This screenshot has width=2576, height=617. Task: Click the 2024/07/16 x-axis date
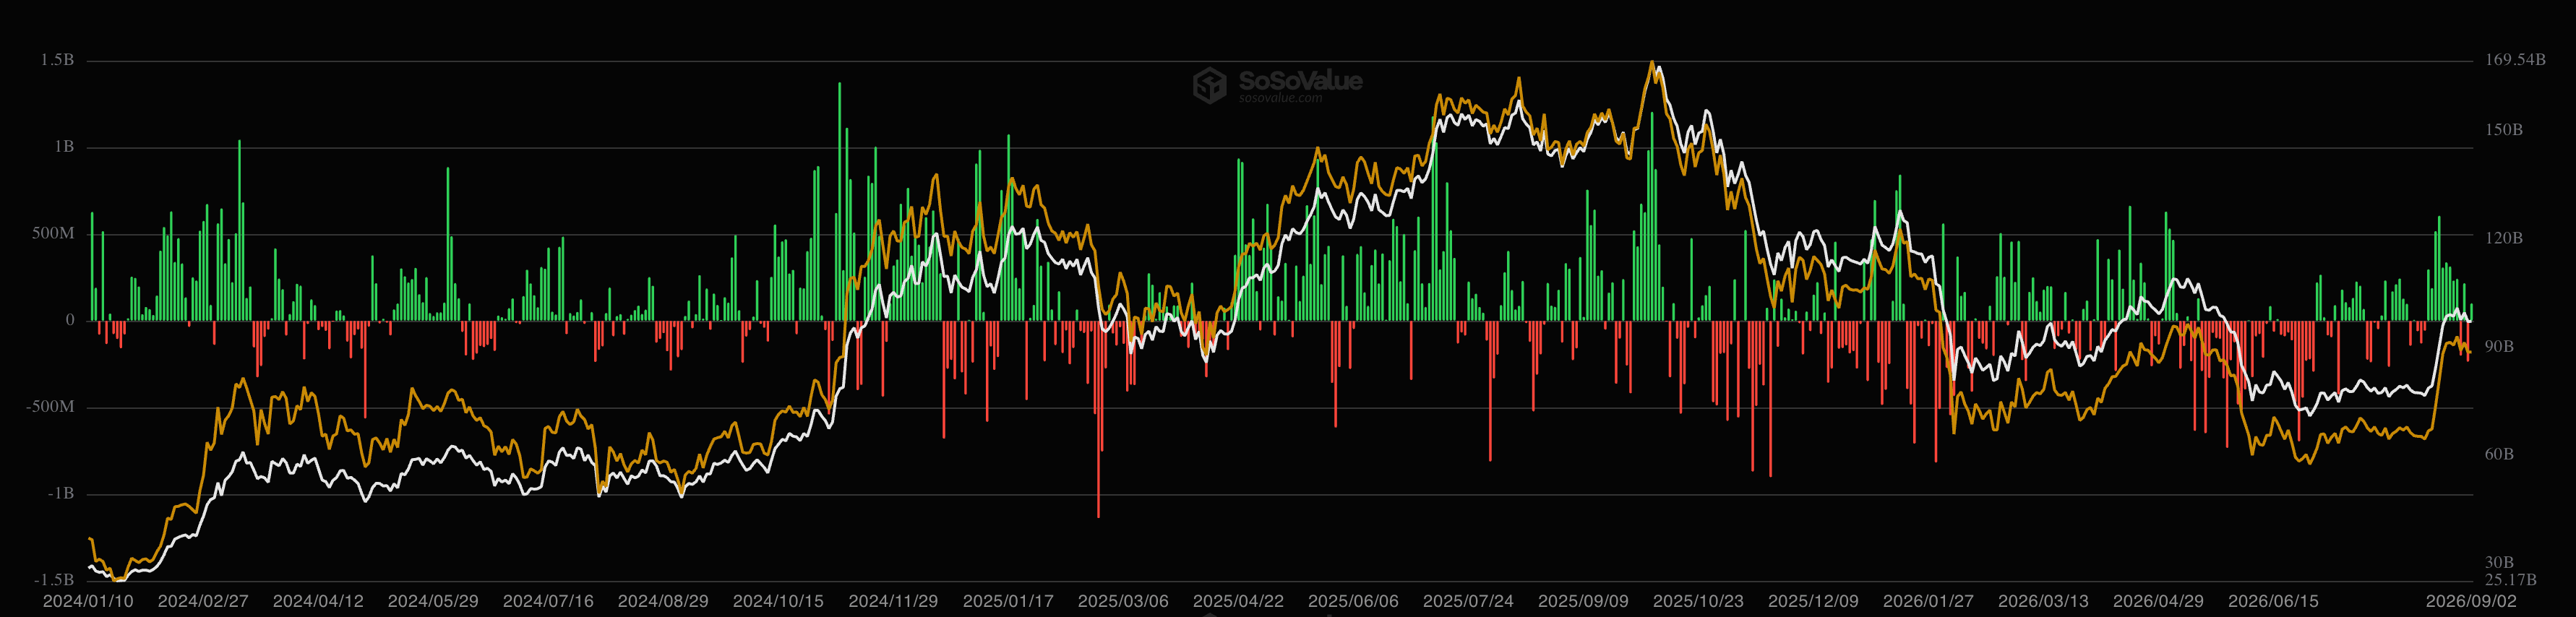click(x=548, y=601)
